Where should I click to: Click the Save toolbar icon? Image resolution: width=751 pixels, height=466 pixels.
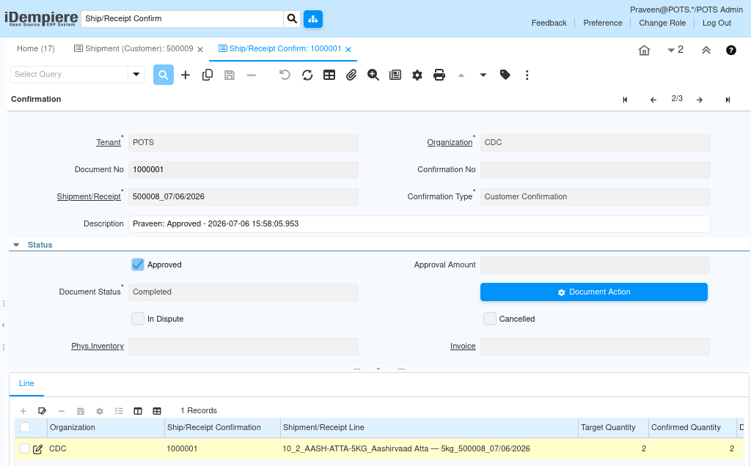(230, 75)
